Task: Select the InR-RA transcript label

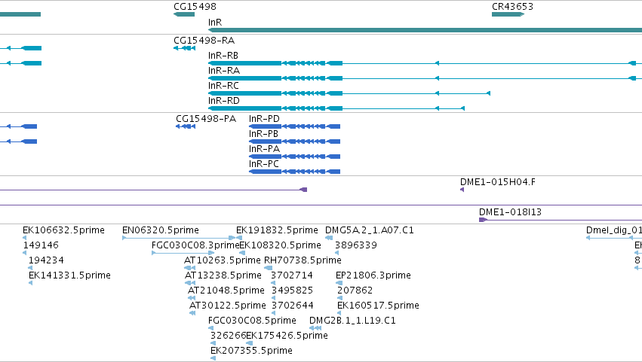Action: point(224,71)
